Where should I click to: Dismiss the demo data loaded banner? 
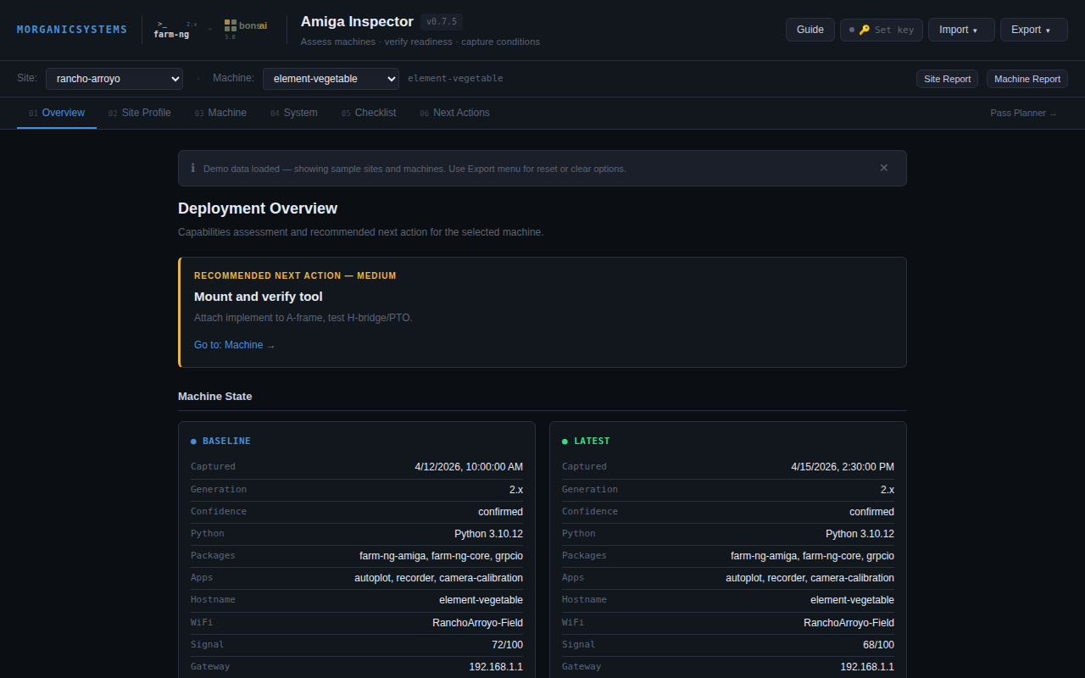(884, 168)
